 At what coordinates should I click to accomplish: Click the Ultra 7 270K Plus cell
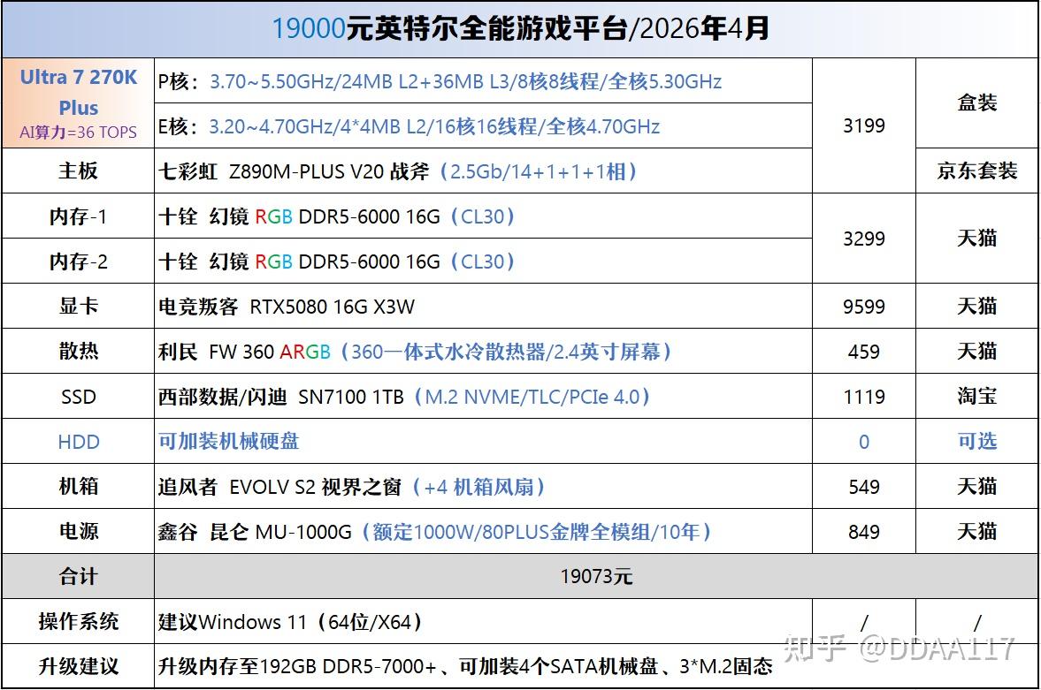[79, 102]
